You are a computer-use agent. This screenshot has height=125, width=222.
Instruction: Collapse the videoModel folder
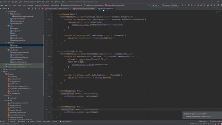coord(6,50)
